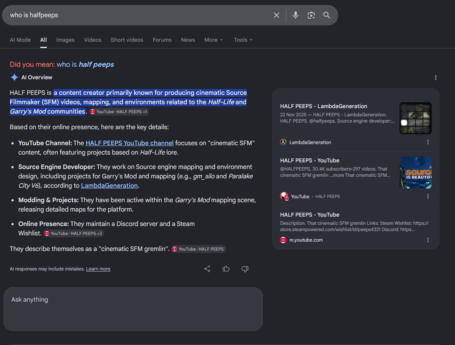Expand the More search filters dropdown
The image size is (455, 345).
point(214,40)
